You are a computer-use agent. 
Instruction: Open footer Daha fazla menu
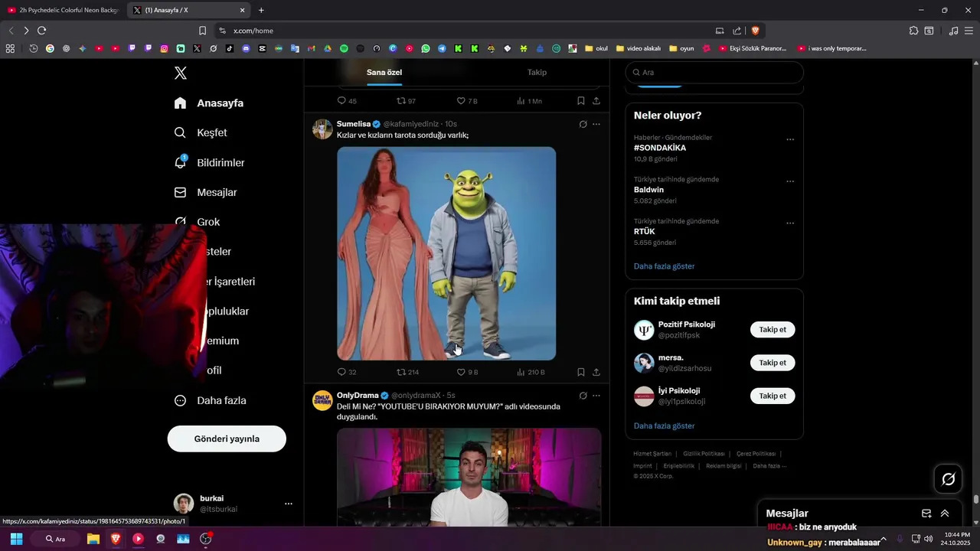point(769,465)
